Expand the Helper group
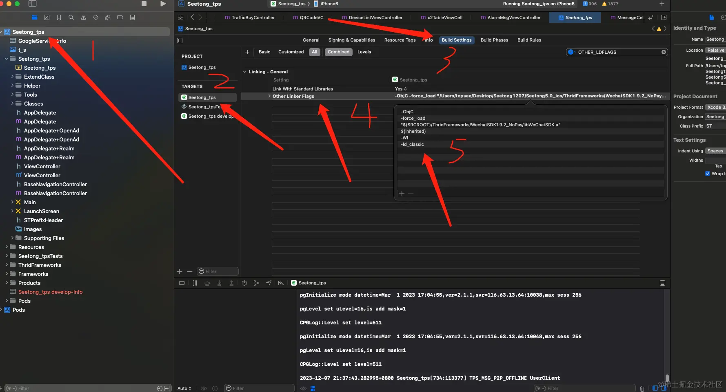 click(x=12, y=86)
